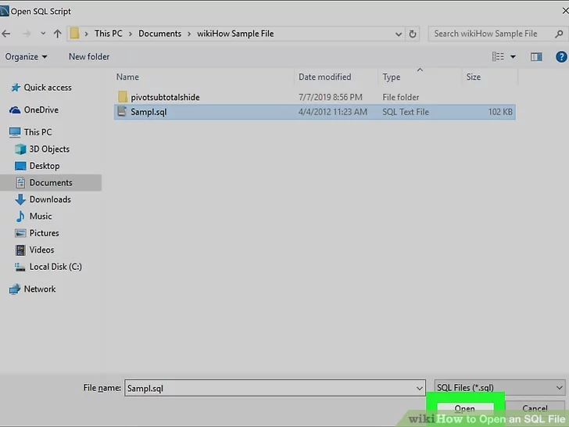Click the Refresh button beside address bar
This screenshot has height=427, width=569.
coord(413,34)
